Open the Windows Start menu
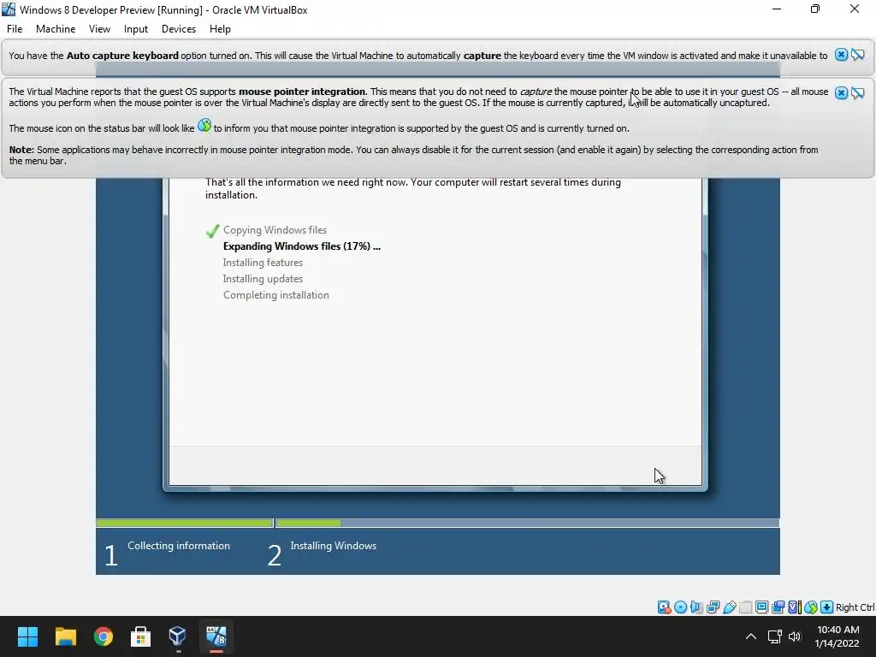This screenshot has height=657, width=876. click(27, 636)
